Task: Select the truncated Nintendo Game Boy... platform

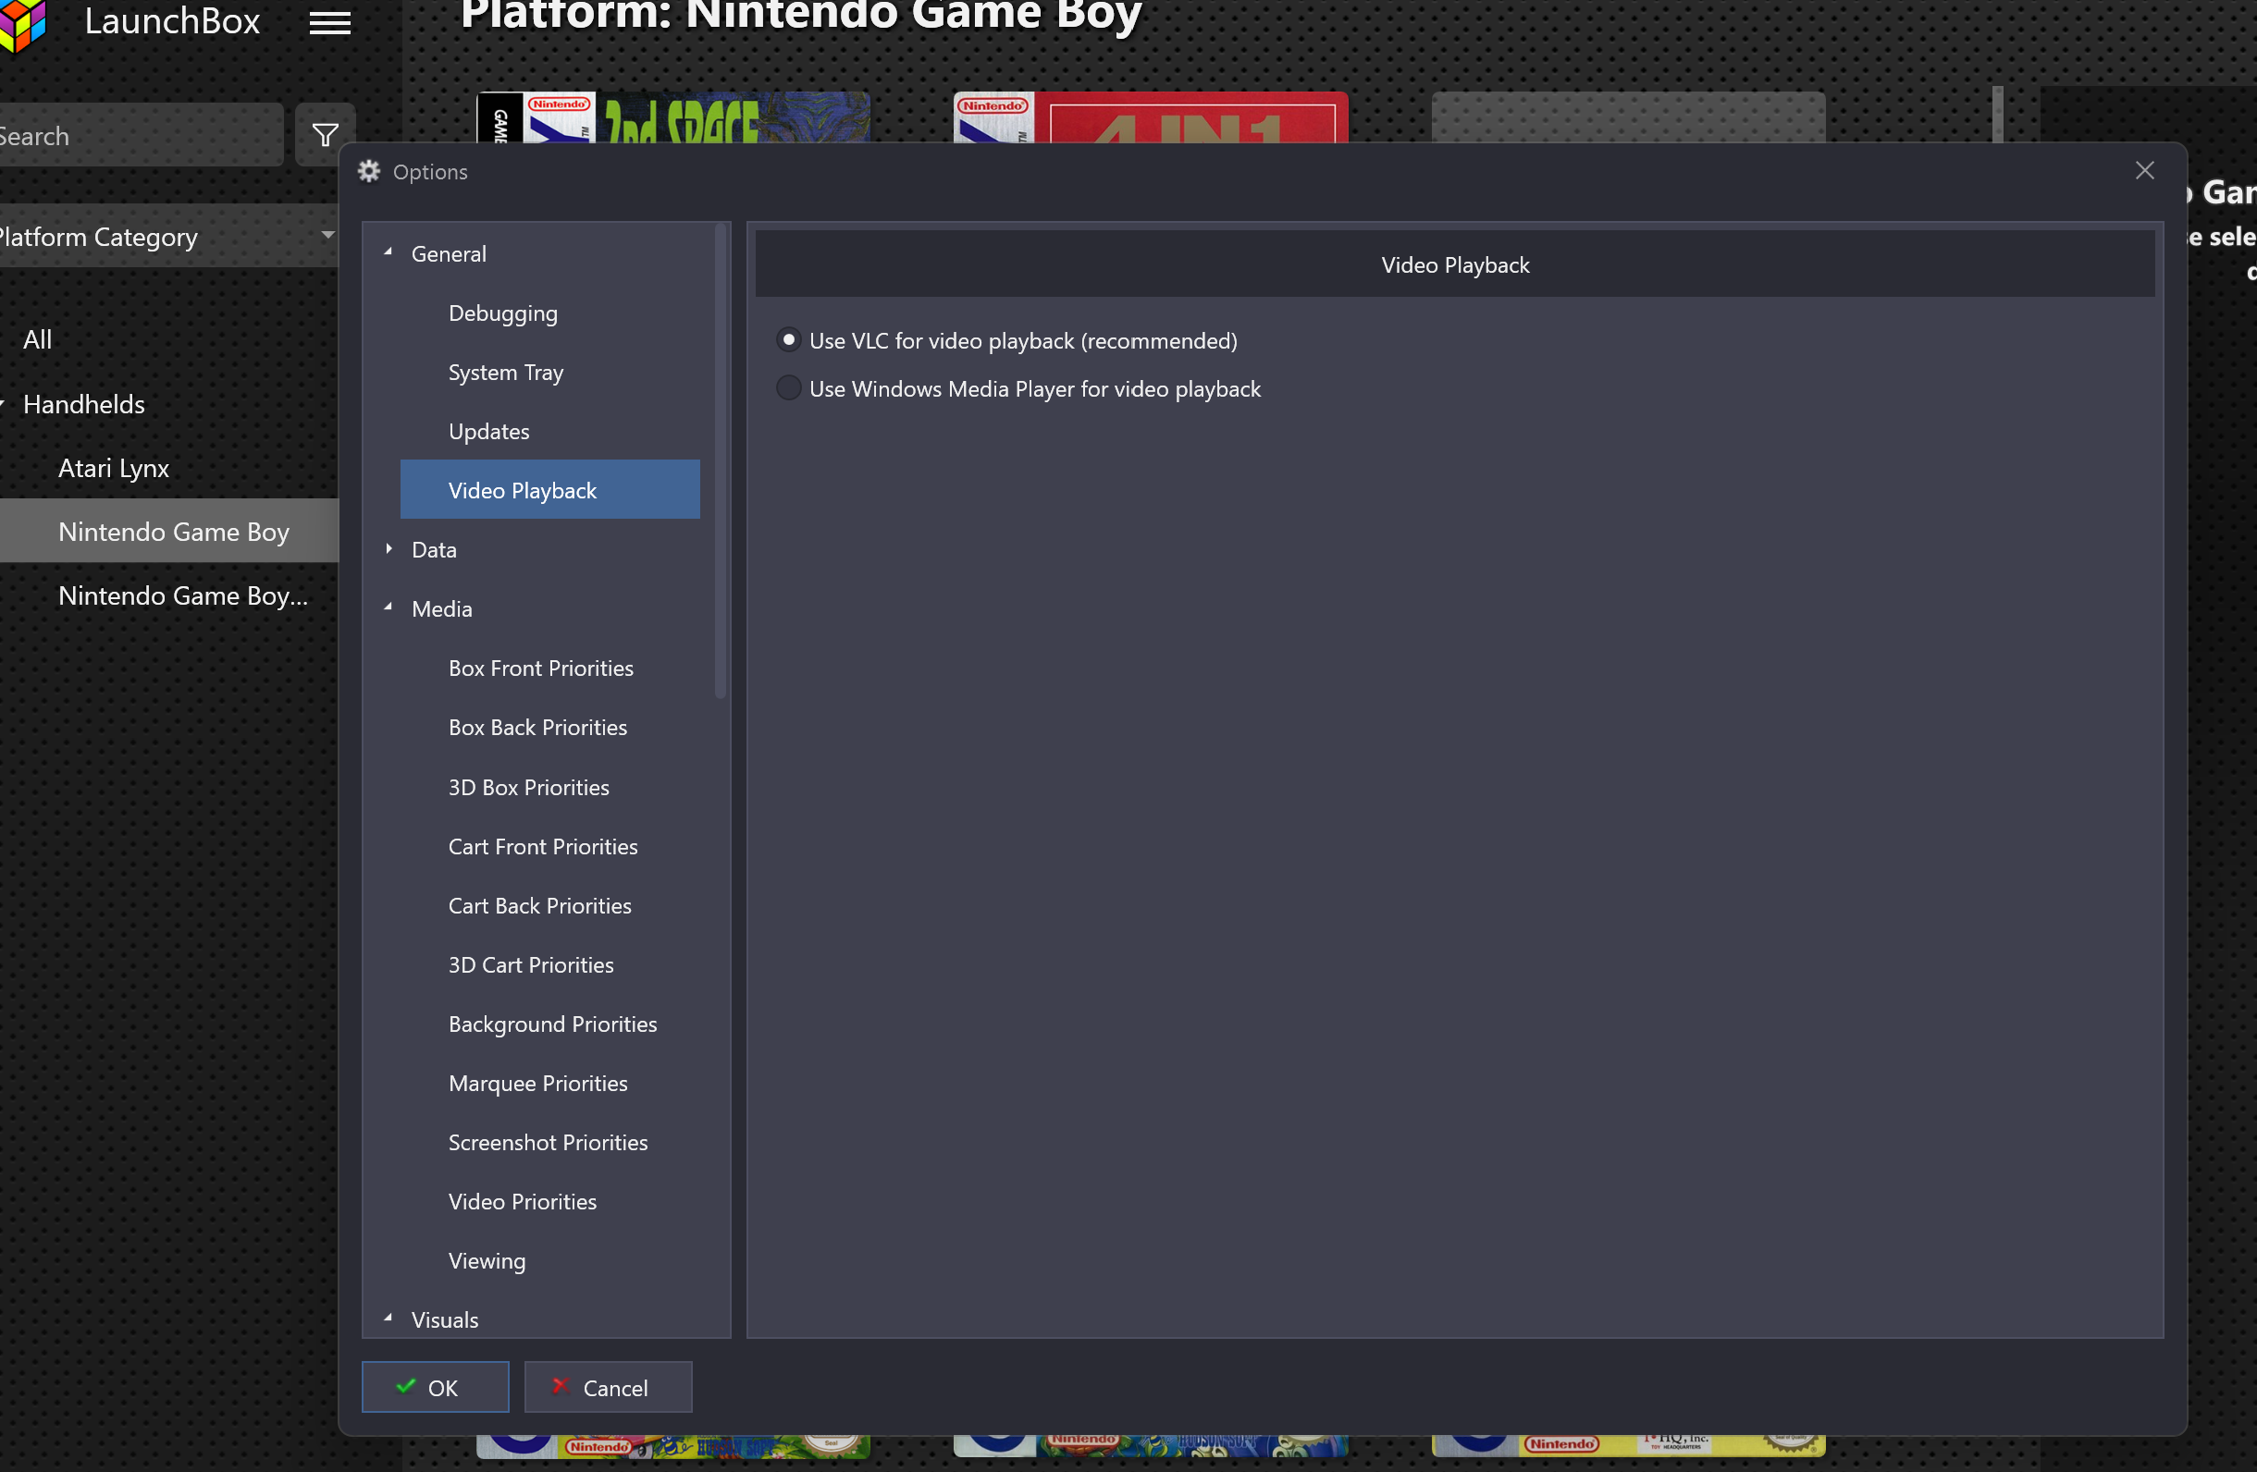Action: coord(183,595)
